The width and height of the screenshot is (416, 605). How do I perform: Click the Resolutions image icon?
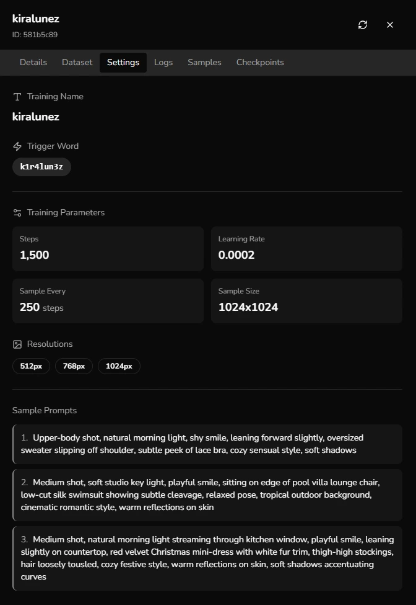(x=17, y=344)
